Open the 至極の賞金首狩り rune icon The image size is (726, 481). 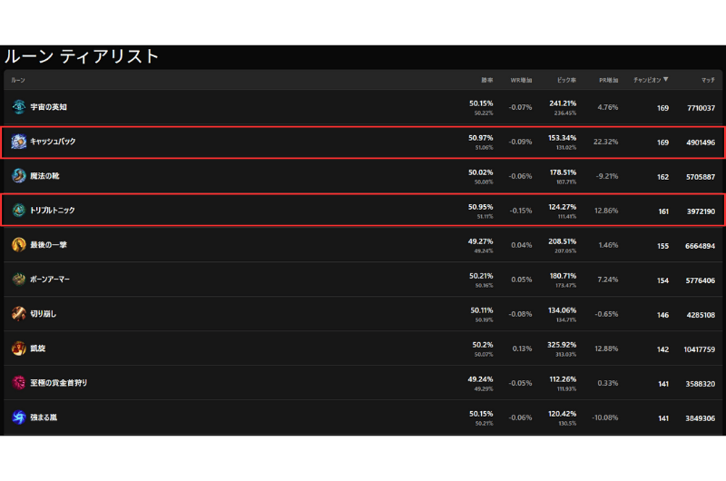(19, 383)
